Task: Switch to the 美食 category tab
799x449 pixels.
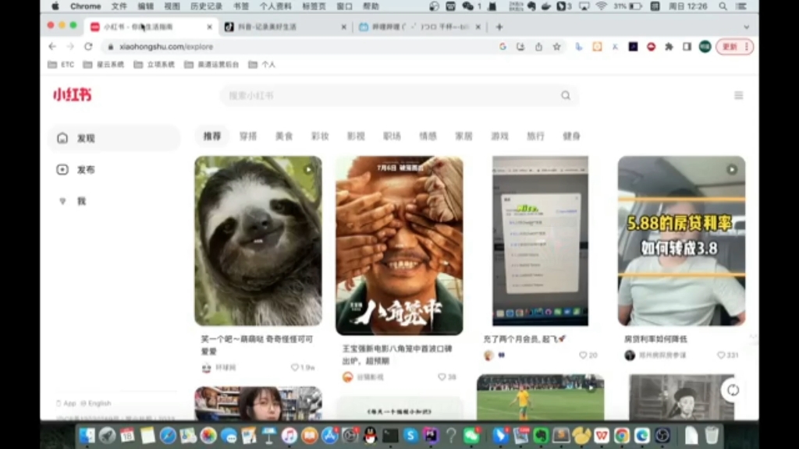Action: tap(284, 136)
